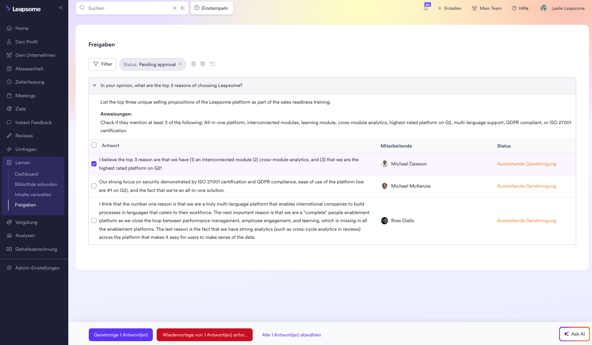Click Alle 1 Antwort(en) abwählen link

(x=292, y=335)
